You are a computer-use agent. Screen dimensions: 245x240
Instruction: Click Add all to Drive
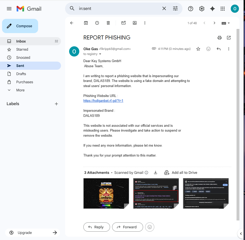pos(181,173)
